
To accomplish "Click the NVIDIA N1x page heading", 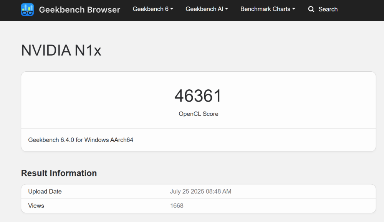I will click(x=61, y=50).
